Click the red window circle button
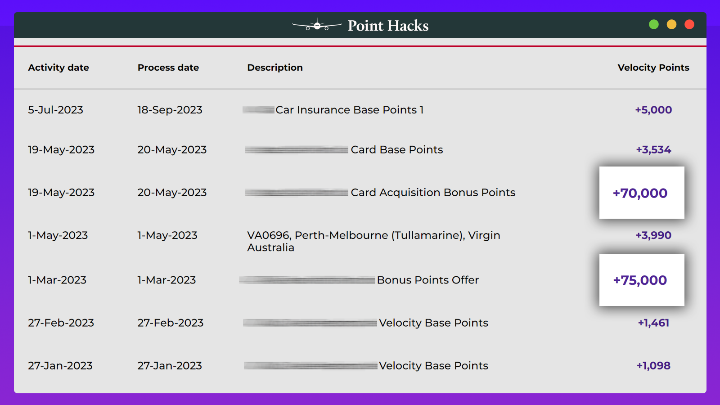Screen dimensions: 720x405 click(x=689, y=24)
